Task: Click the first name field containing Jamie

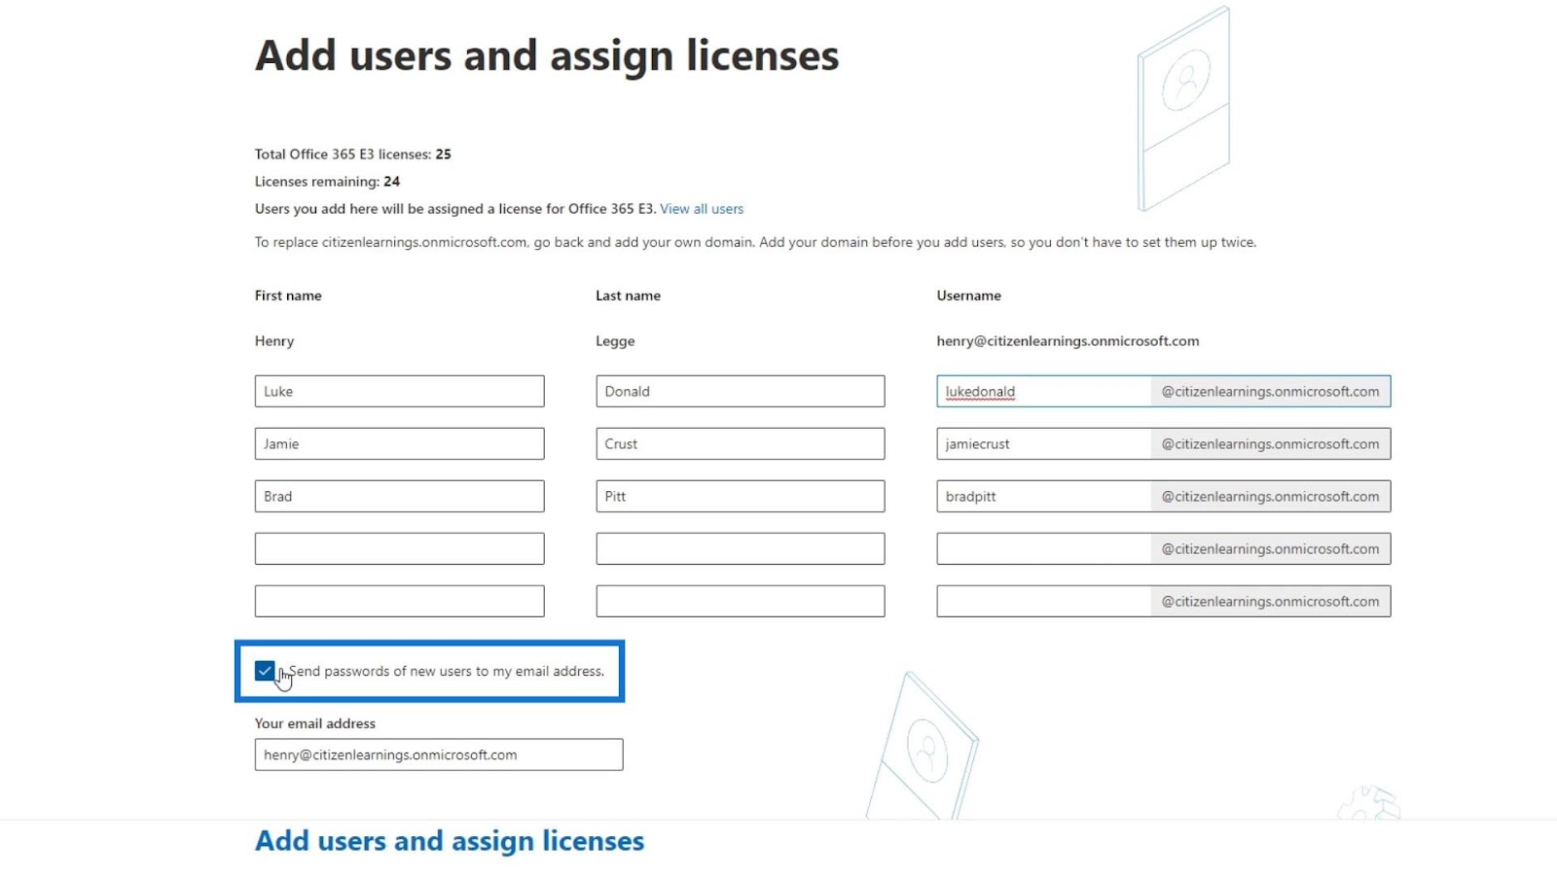Action: (x=399, y=444)
